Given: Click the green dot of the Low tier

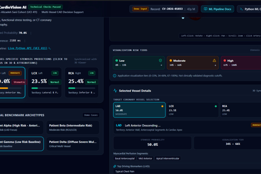Looking at the screenshot, I should tap(117, 61).
